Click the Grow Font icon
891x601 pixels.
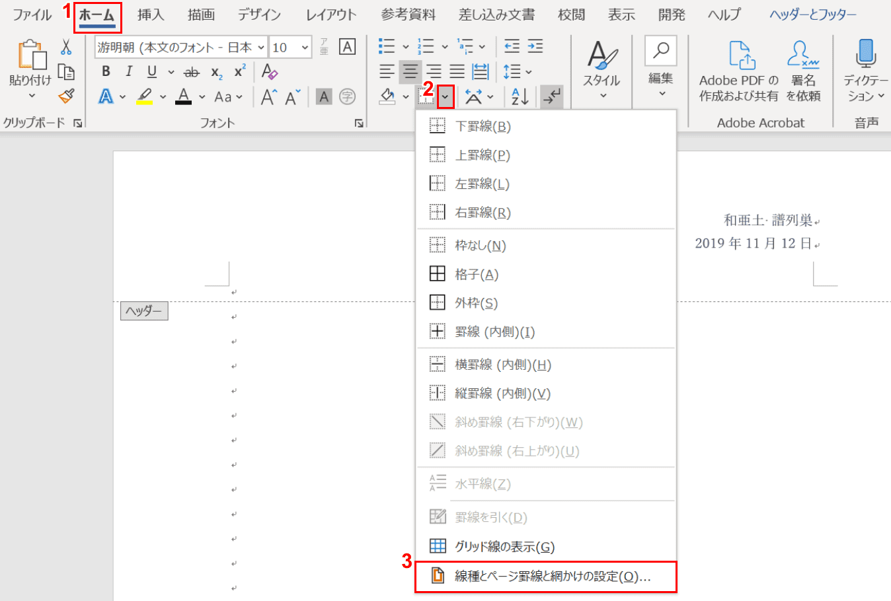pyautogui.click(x=268, y=97)
